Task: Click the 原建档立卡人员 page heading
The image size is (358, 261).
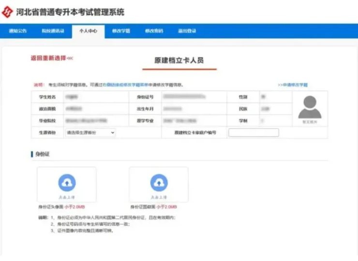Action: pos(179,61)
